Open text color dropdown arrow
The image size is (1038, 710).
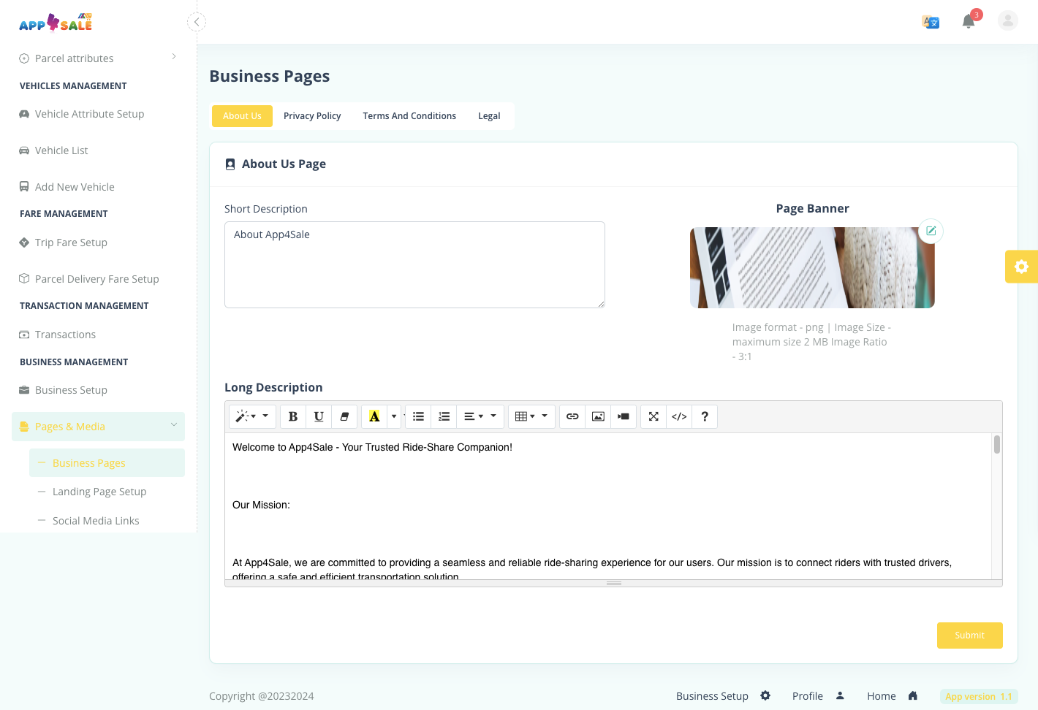click(x=394, y=416)
